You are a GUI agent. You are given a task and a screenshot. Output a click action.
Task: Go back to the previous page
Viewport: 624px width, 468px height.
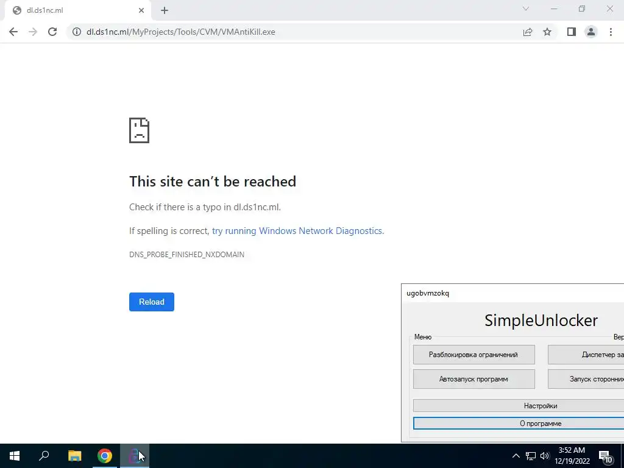(13, 32)
